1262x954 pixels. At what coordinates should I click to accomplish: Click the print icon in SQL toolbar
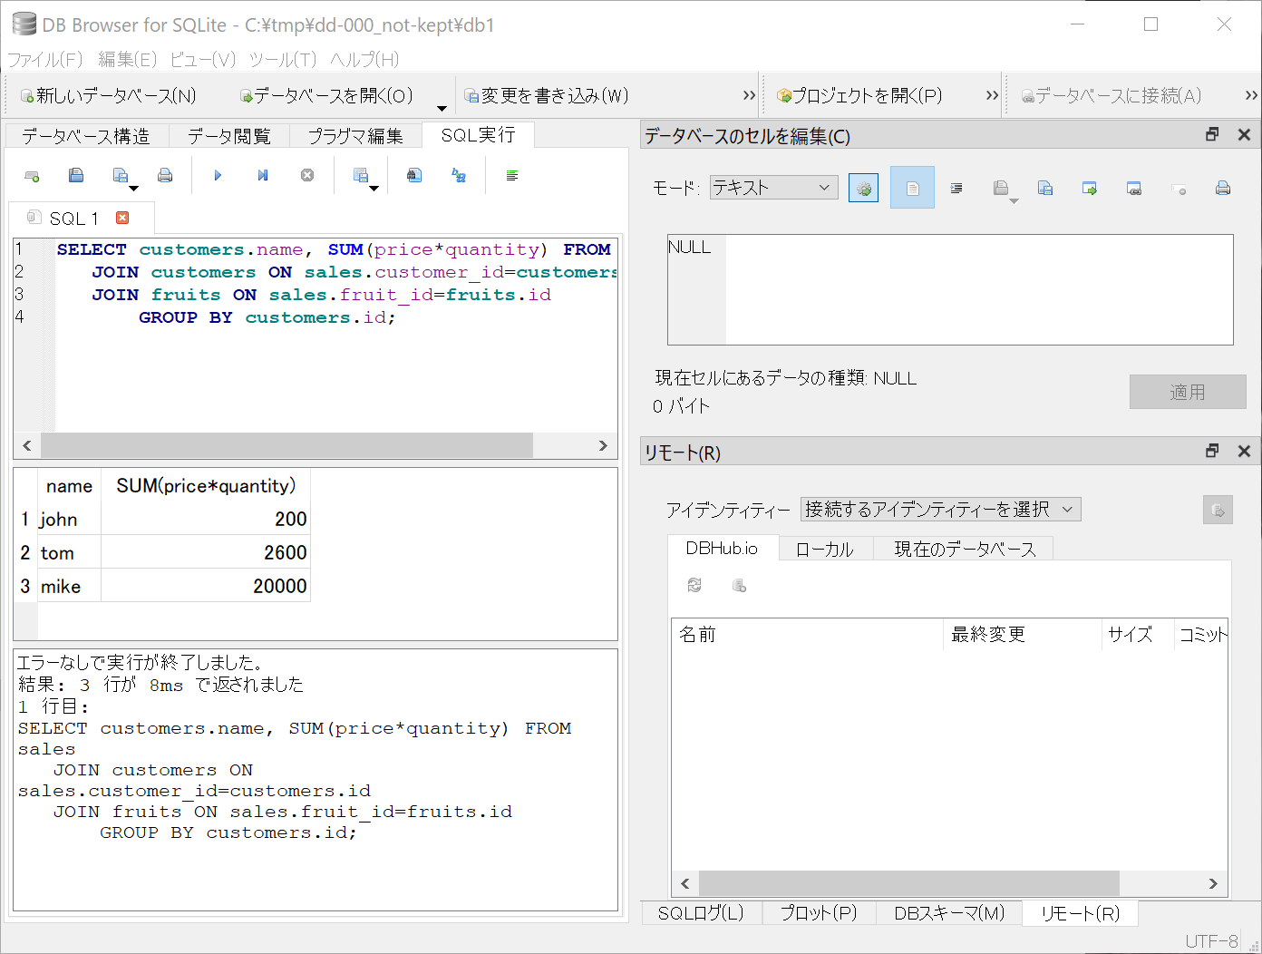click(x=165, y=175)
